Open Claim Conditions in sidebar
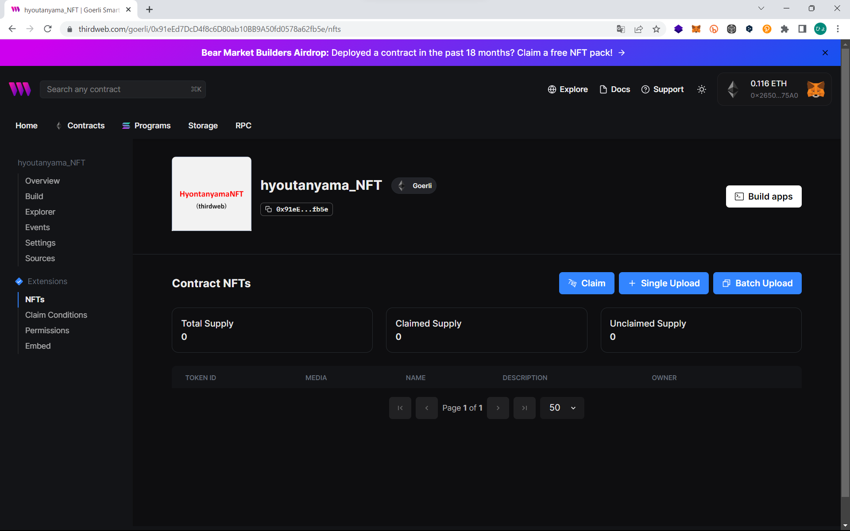Viewport: 850px width, 531px height. 56,315
